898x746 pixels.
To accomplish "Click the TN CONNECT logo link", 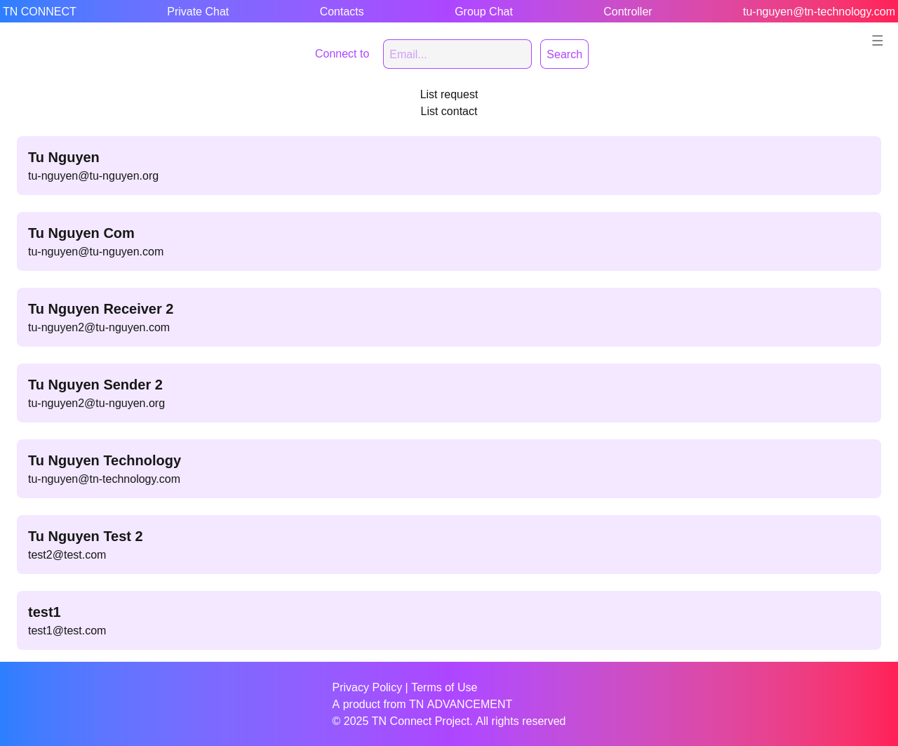I will (x=40, y=11).
